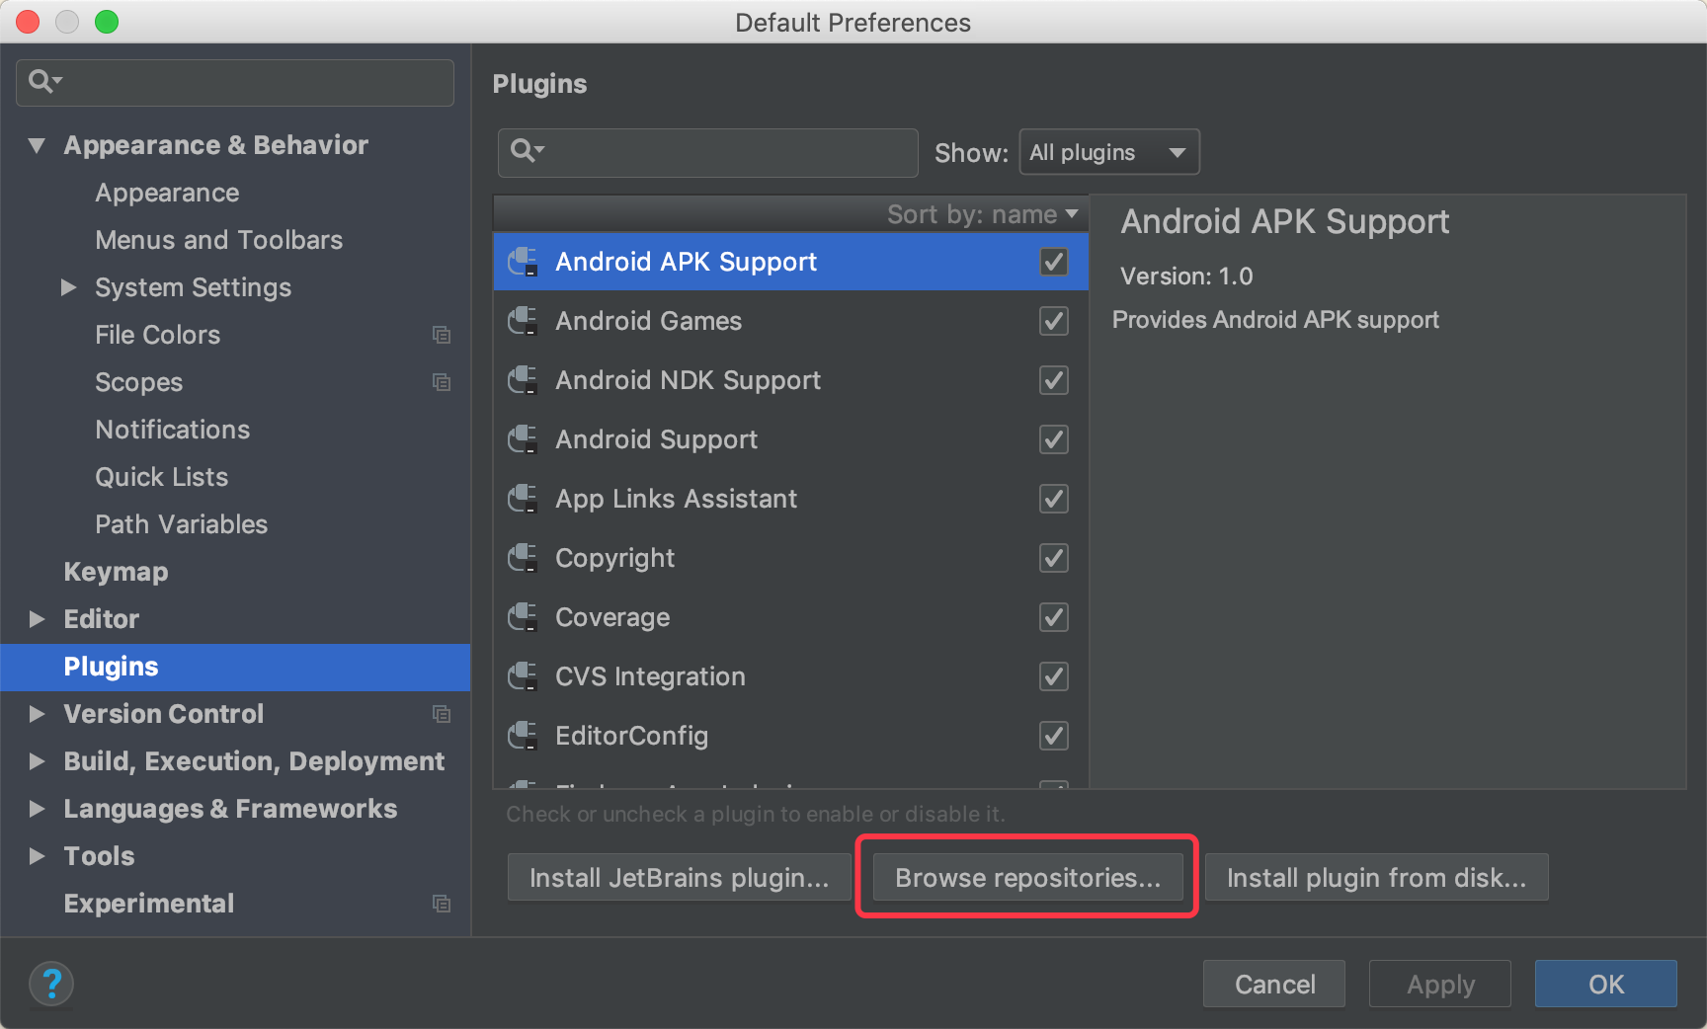
Task: Expand the System Settings tree node
Action: coord(68,287)
